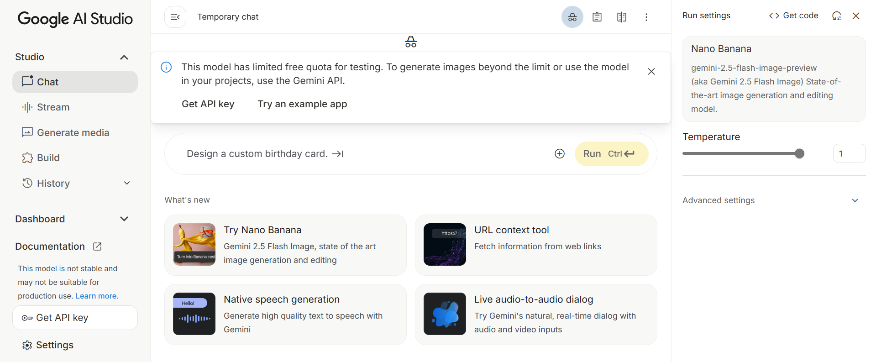The image size is (876, 362).
Task: Expand the History chevron
Action: tap(127, 183)
